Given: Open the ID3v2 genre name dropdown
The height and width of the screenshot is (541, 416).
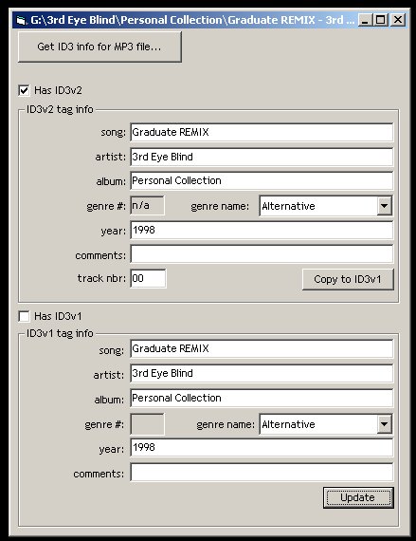Looking at the screenshot, I should [x=384, y=206].
